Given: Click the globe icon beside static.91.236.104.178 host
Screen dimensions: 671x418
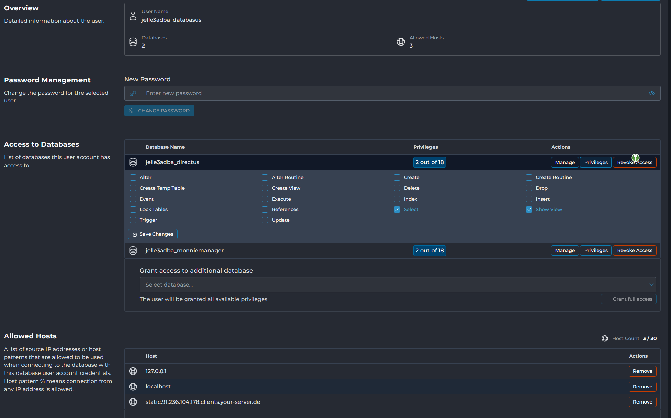Looking at the screenshot, I should [x=133, y=402].
